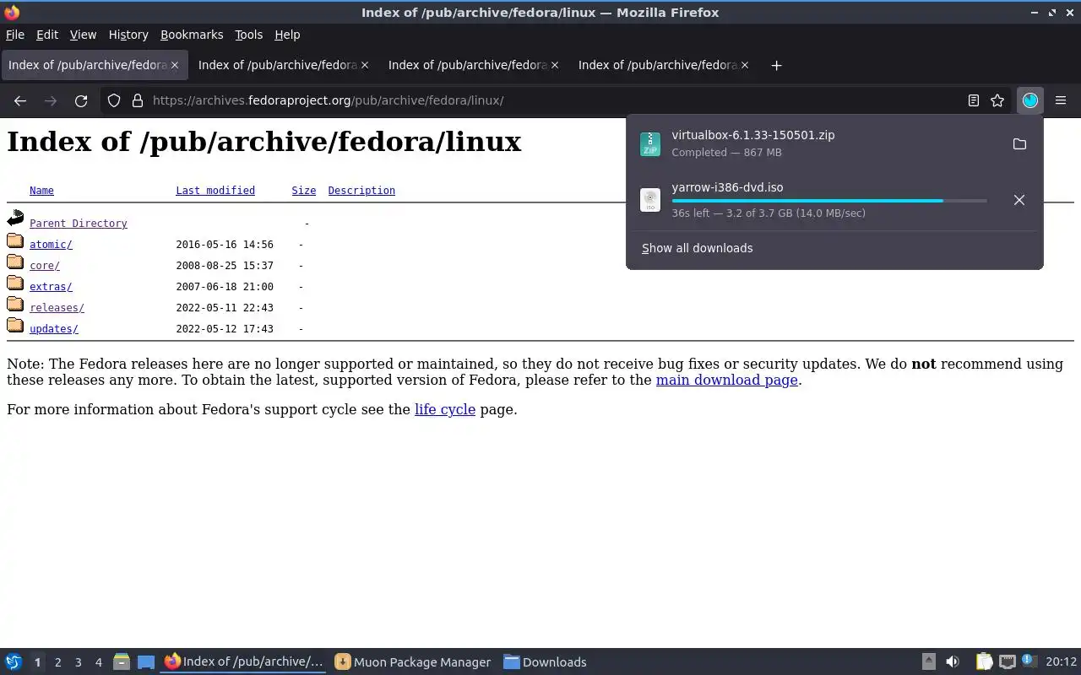This screenshot has width=1081, height=675.
Task: Open the View menu
Action: coord(83,35)
